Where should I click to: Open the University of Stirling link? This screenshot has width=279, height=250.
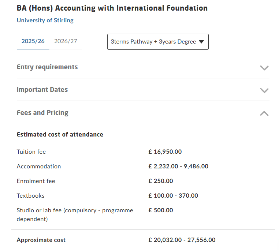[45, 20]
